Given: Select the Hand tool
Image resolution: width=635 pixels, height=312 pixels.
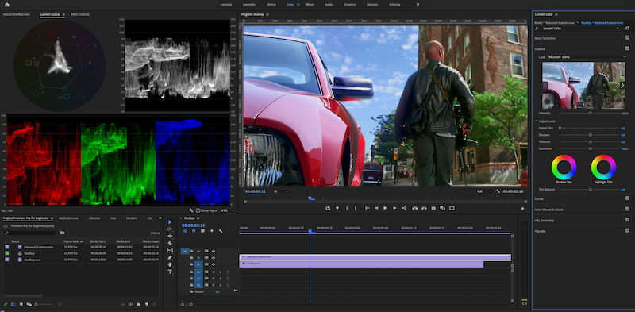Looking at the screenshot, I should pyautogui.click(x=170, y=264).
